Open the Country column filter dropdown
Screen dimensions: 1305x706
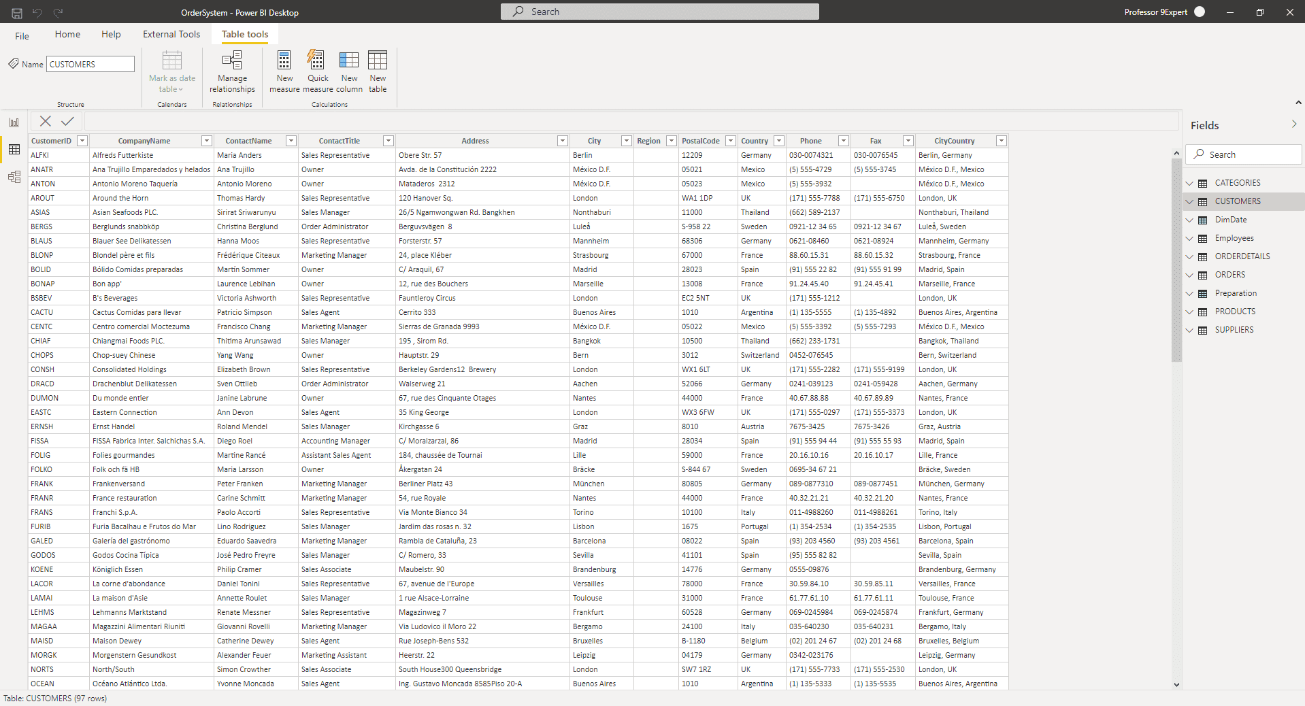coord(778,141)
